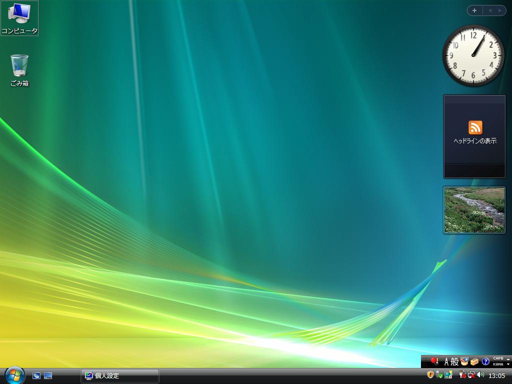Click the language bar drag handle

tap(424, 361)
